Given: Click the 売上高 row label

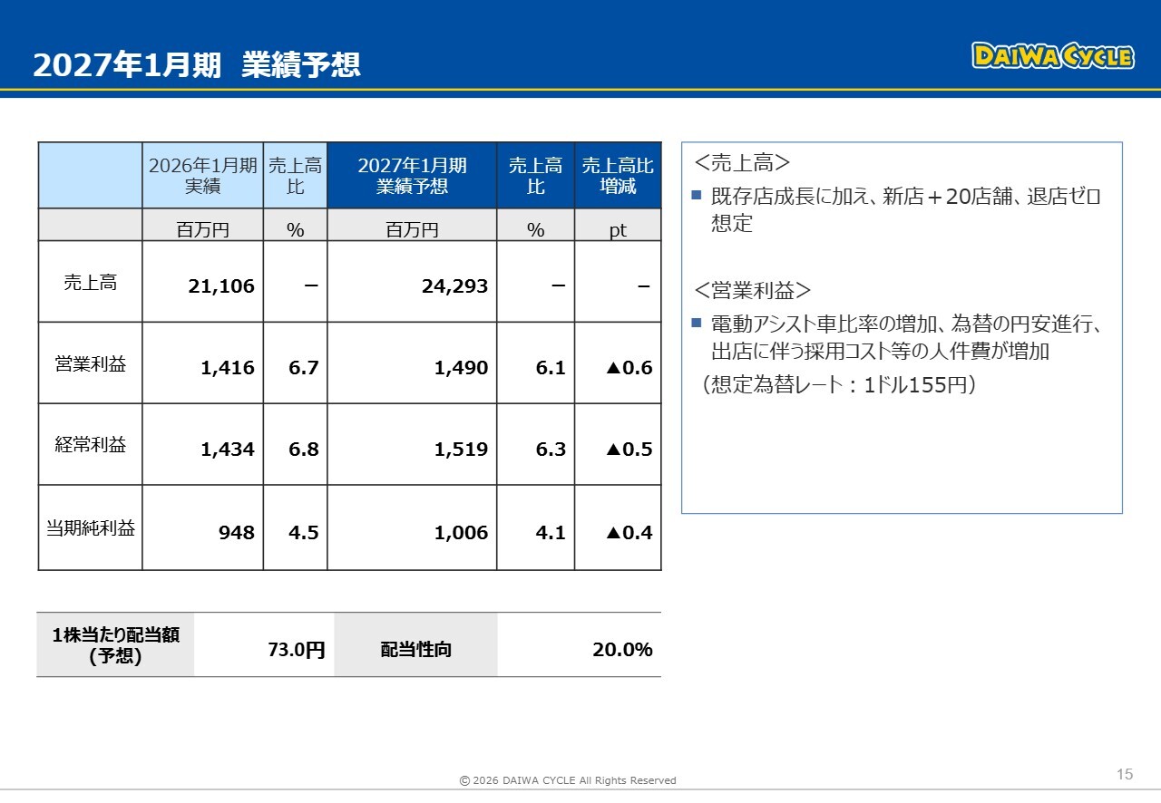Looking at the screenshot, I should click(x=90, y=283).
